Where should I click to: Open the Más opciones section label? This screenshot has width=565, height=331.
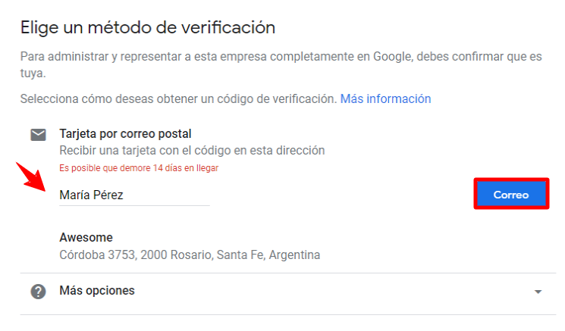pyautogui.click(x=97, y=291)
